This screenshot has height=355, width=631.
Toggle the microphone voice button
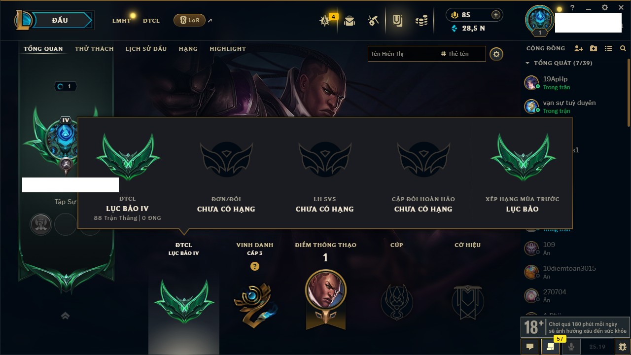571,347
